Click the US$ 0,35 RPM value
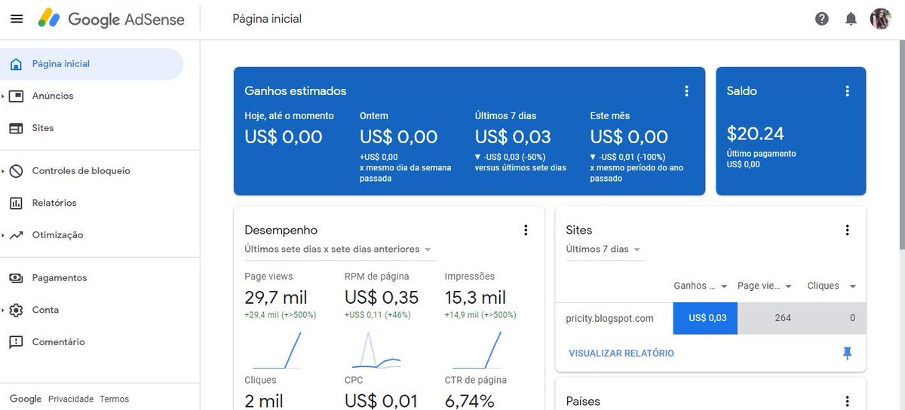905x410 pixels. [x=381, y=297]
